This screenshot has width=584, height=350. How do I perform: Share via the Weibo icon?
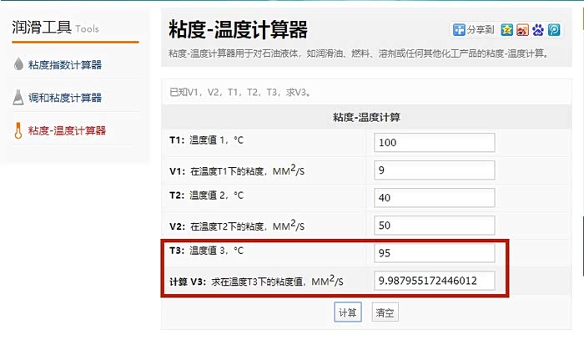[522, 30]
